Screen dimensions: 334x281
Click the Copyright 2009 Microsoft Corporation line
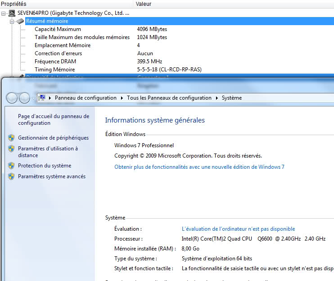click(188, 156)
